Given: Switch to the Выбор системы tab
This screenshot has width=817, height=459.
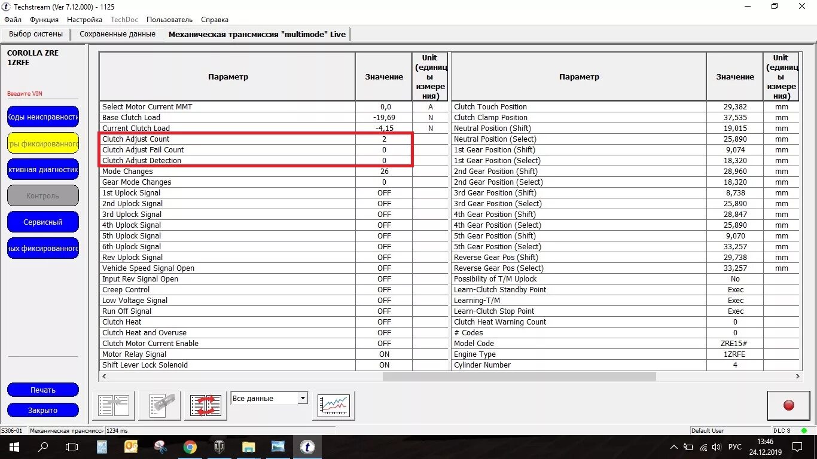Looking at the screenshot, I should 36,34.
